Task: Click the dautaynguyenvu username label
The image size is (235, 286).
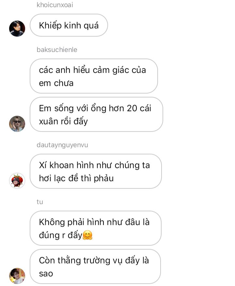Action: [x=62, y=145]
